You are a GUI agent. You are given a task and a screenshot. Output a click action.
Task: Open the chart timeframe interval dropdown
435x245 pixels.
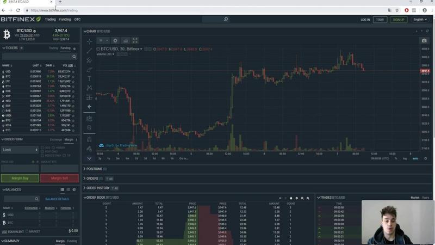point(103,40)
